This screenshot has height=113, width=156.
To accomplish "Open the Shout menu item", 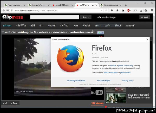I will point(118,26).
